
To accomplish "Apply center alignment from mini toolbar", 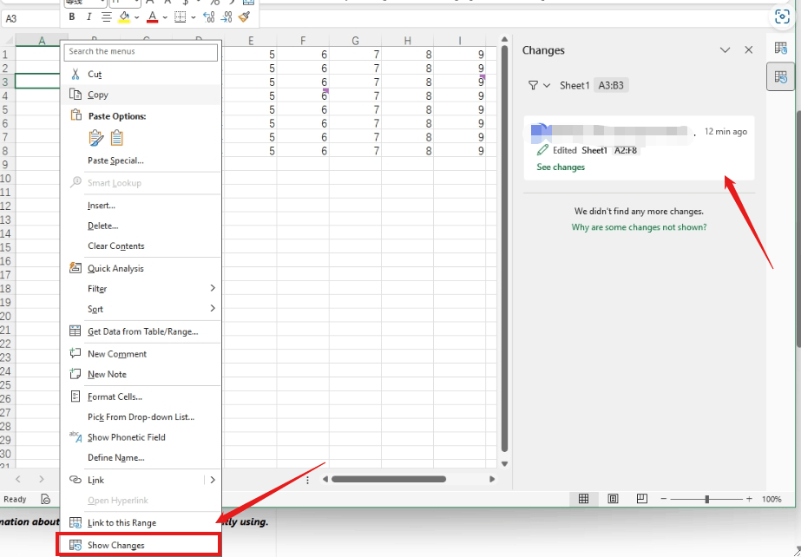I will click(x=106, y=16).
